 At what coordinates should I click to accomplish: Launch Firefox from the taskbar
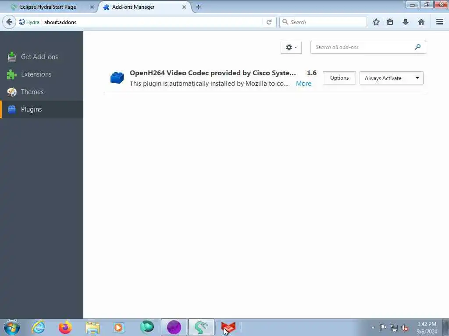pyautogui.click(x=65, y=327)
